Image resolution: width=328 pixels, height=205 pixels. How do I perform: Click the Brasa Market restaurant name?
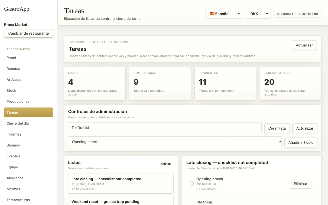16,25
